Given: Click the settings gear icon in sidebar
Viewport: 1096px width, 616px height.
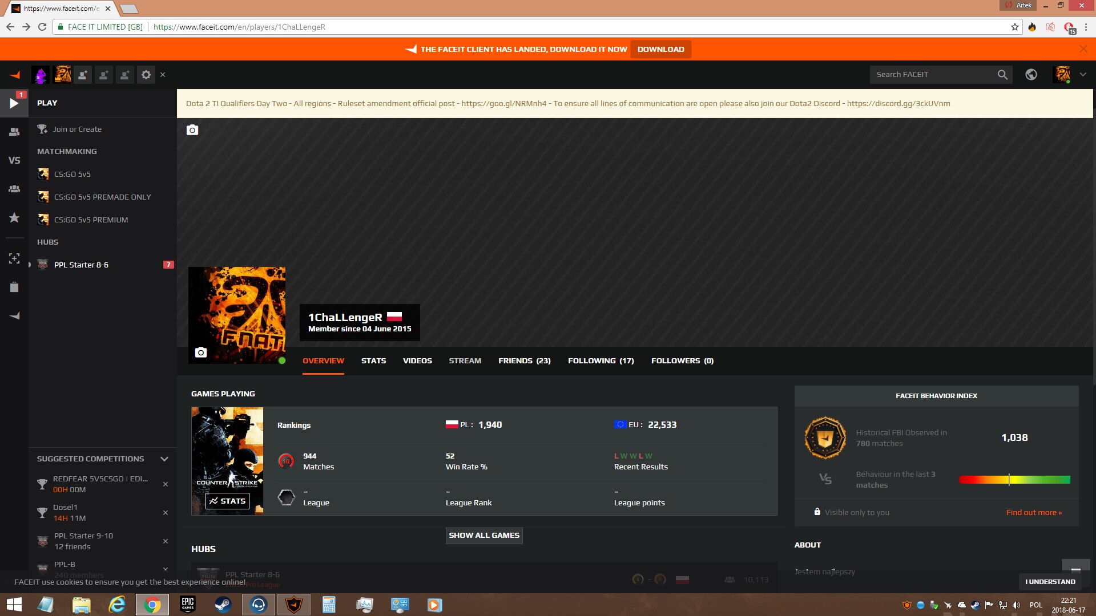Looking at the screenshot, I should 147,74.
